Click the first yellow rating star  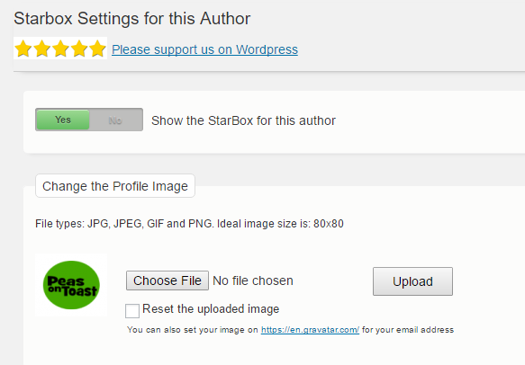tap(23, 49)
